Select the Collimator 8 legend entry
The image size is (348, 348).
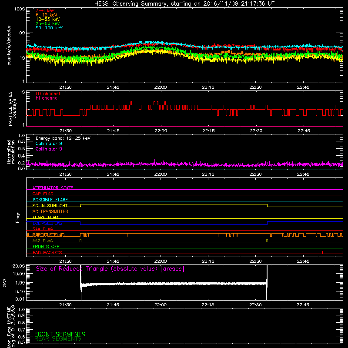pyautogui.click(x=49, y=144)
